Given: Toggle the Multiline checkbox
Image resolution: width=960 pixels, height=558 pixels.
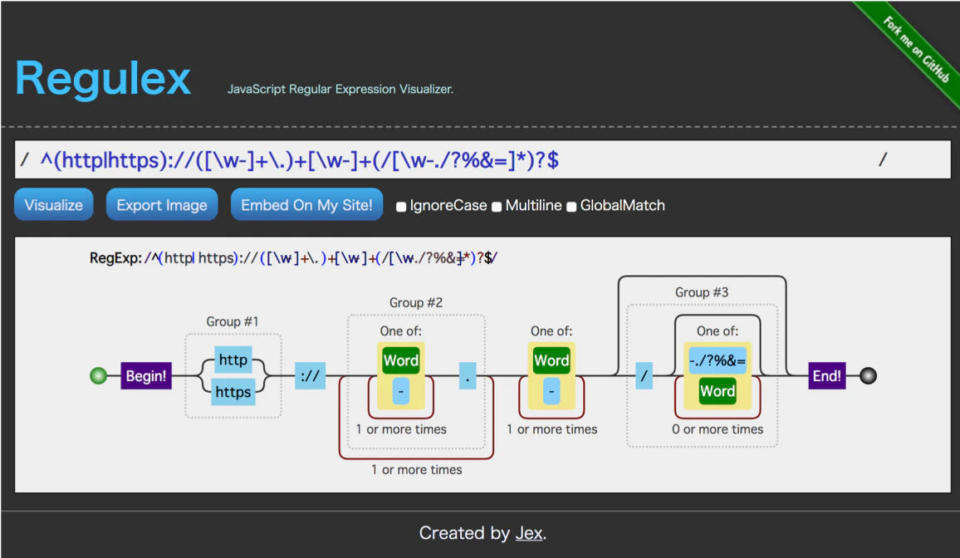Looking at the screenshot, I should pyautogui.click(x=497, y=207).
